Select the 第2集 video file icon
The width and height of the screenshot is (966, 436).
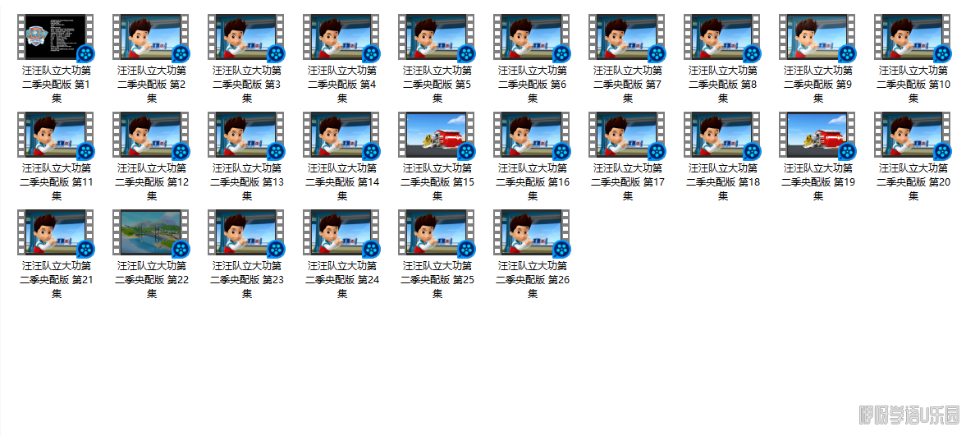[x=151, y=38]
